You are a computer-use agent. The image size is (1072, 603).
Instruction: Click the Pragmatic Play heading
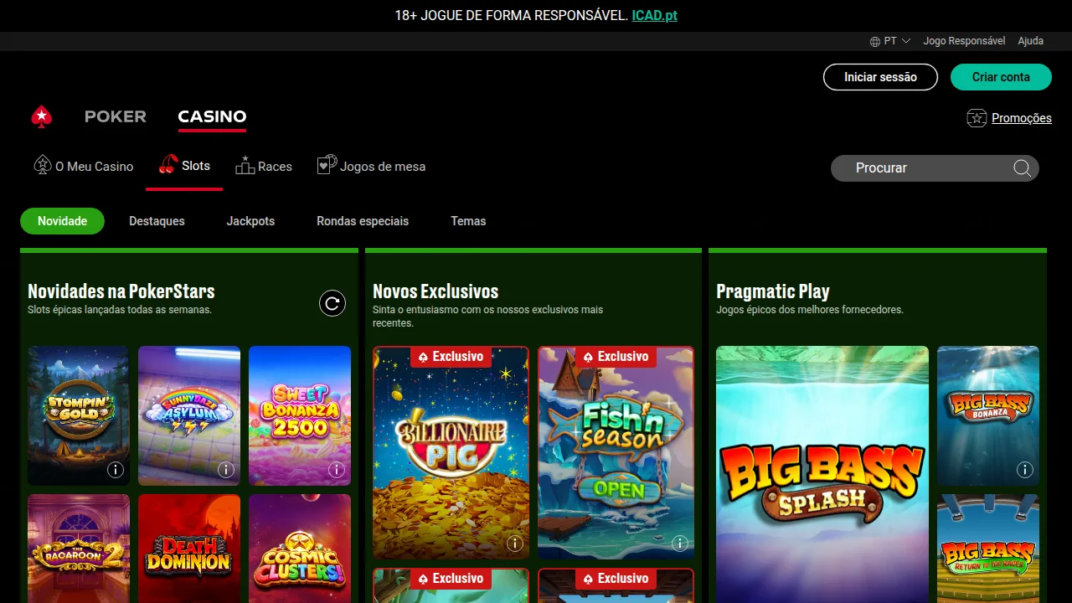pyautogui.click(x=773, y=291)
